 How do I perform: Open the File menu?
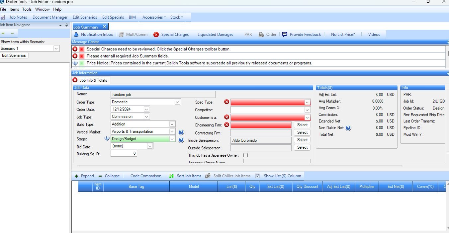click(3, 9)
